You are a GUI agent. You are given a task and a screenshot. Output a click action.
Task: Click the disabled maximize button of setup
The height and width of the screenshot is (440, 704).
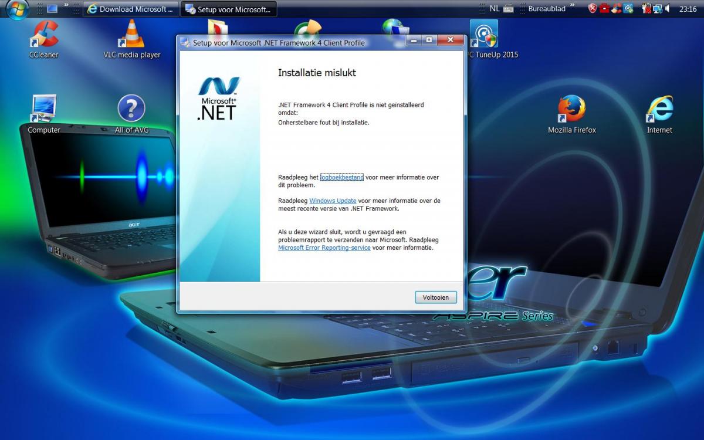point(429,40)
